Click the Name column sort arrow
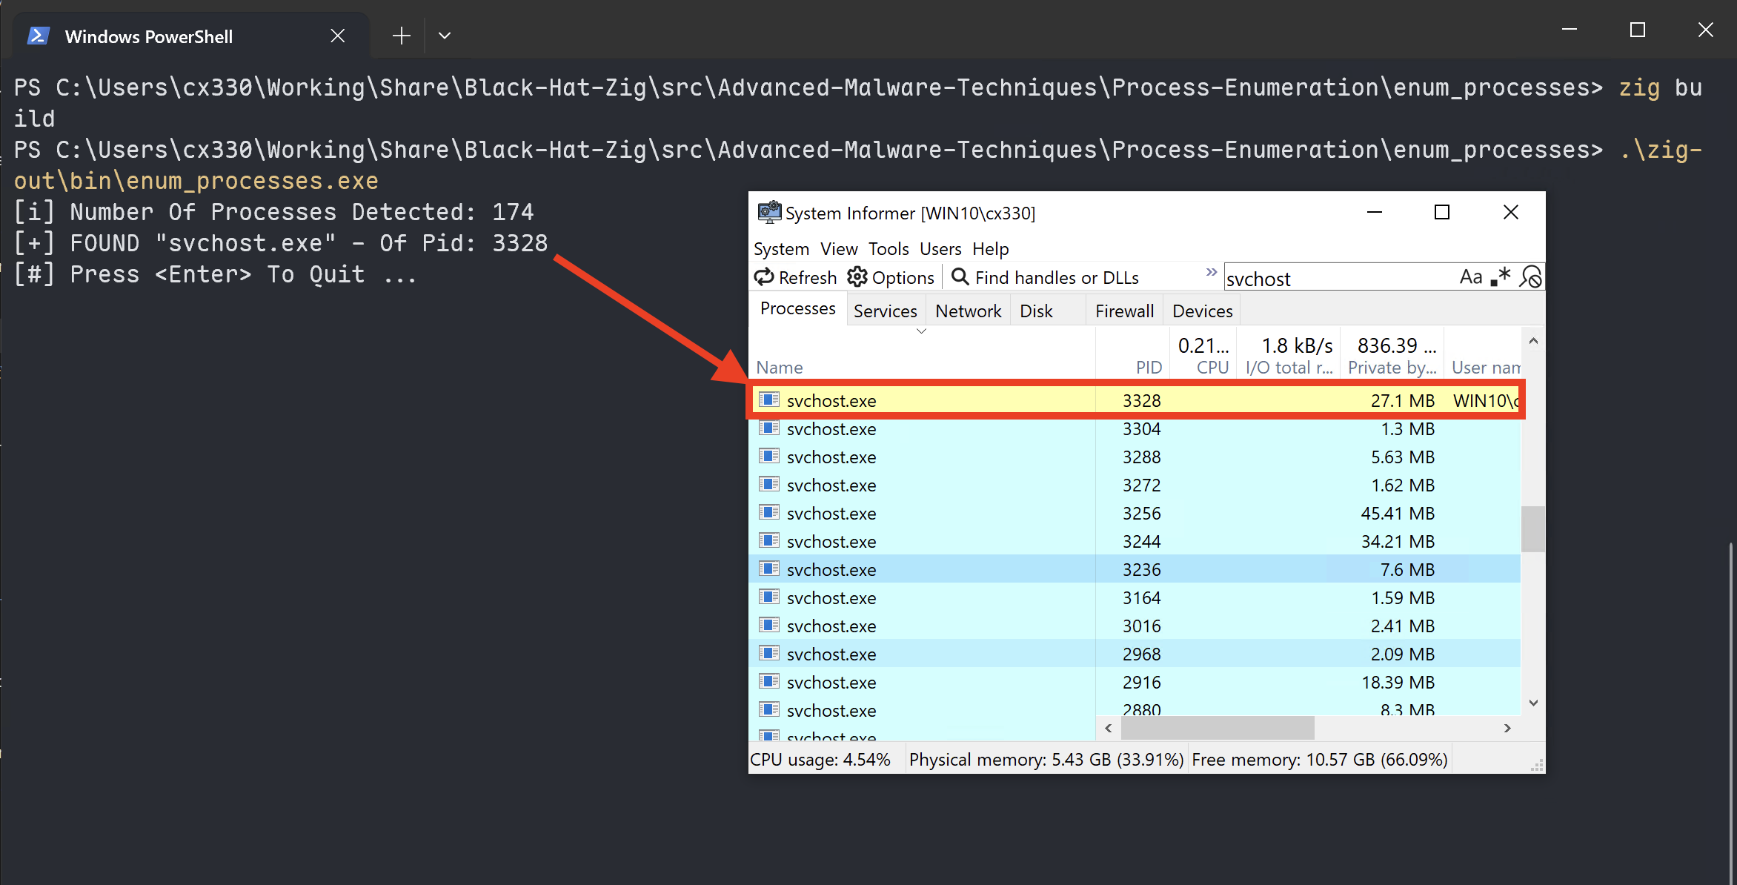This screenshot has width=1737, height=885. pos(921,331)
